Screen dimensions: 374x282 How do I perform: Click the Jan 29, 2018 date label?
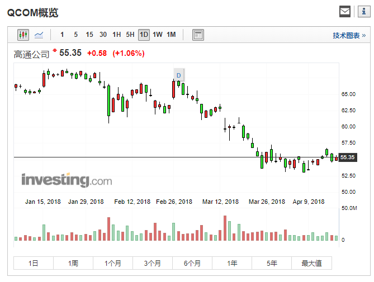86,202
